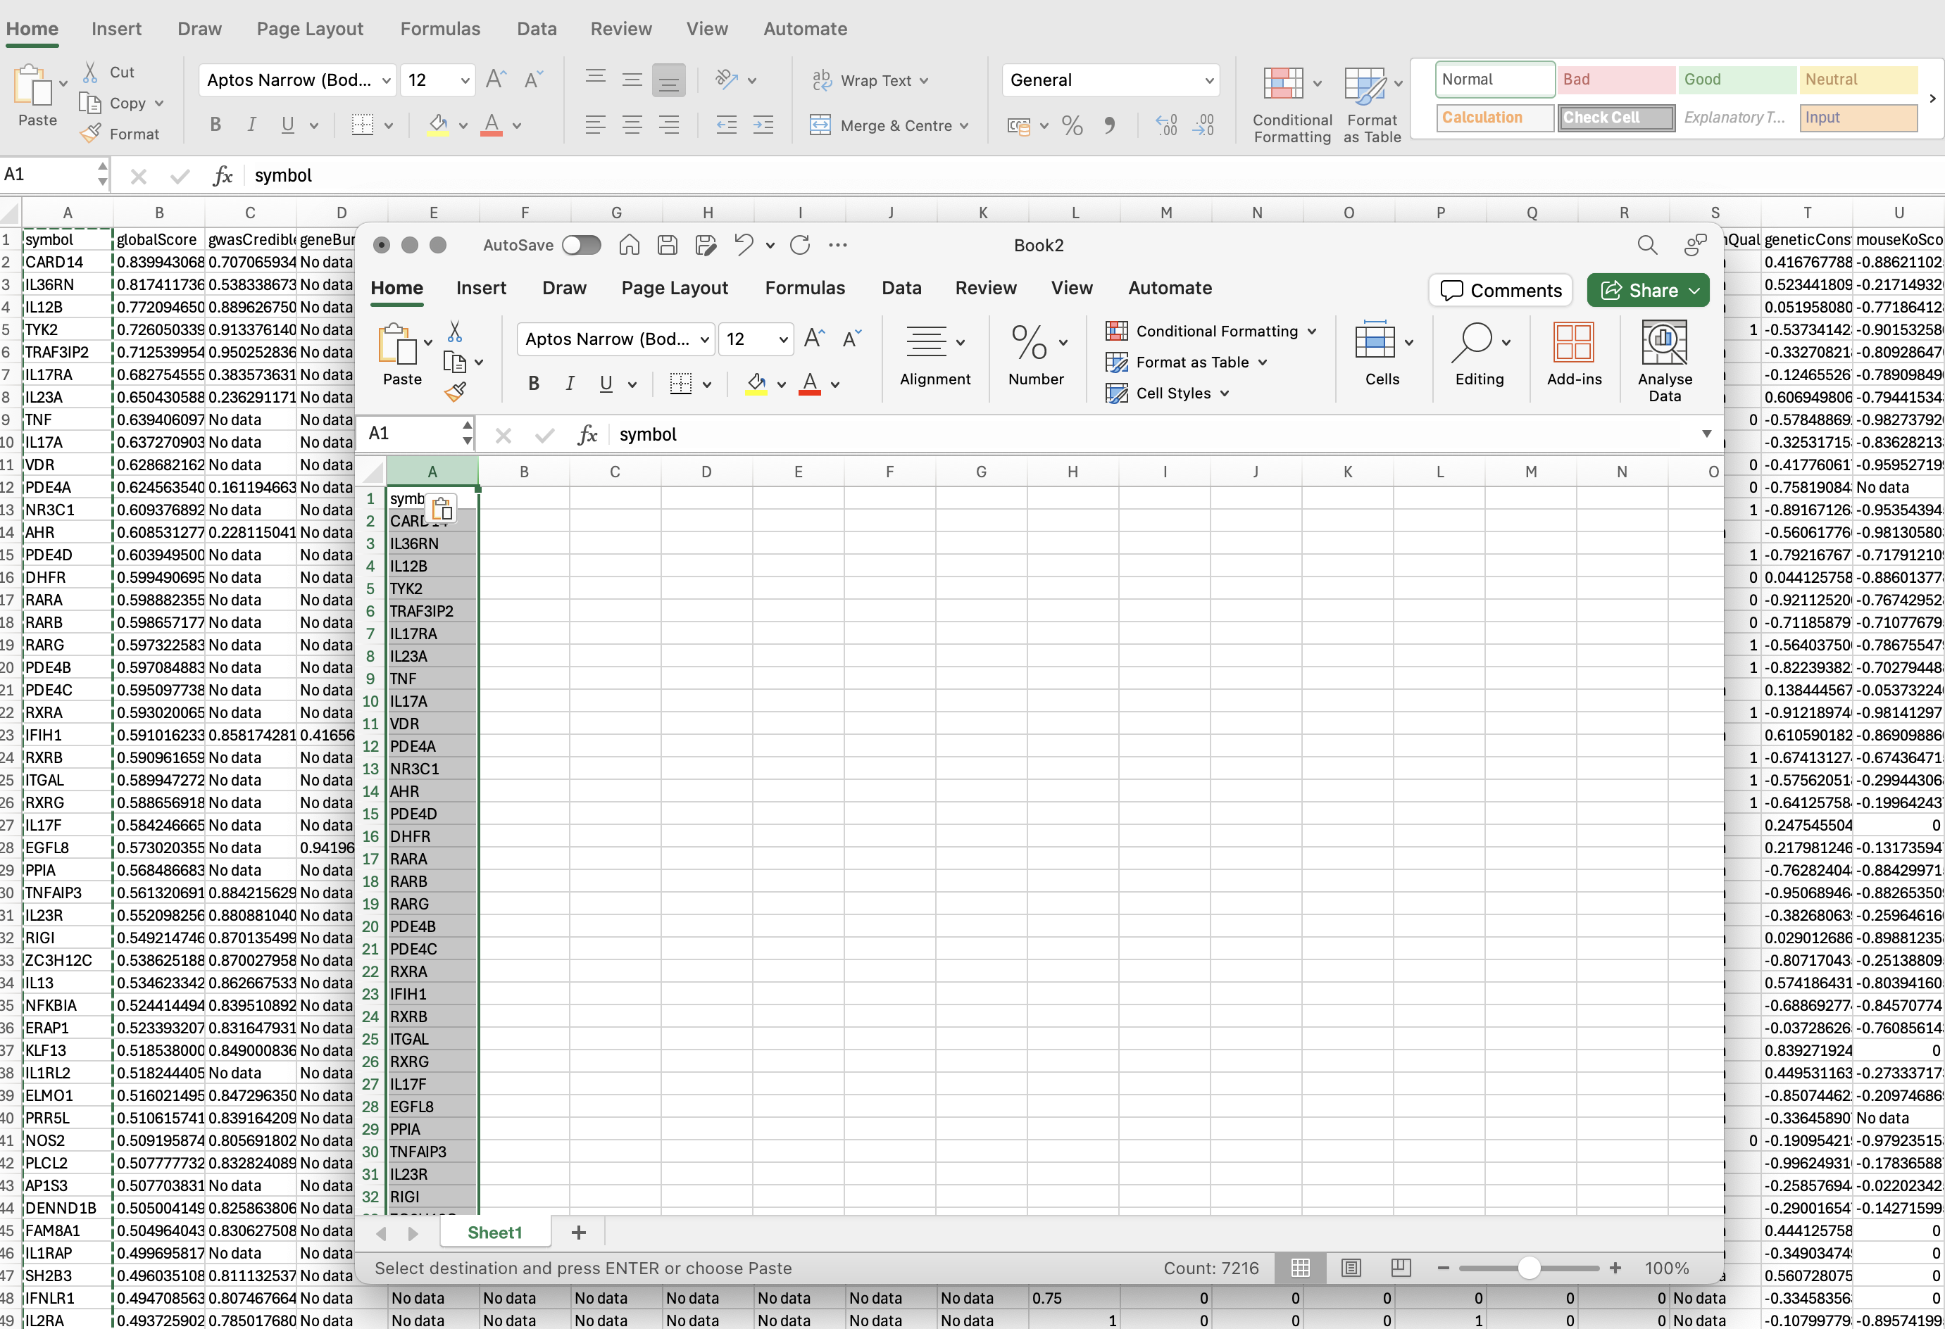Image resolution: width=1945 pixels, height=1329 pixels.
Task: Toggle Bold in Book2 ribbon
Action: tap(533, 384)
